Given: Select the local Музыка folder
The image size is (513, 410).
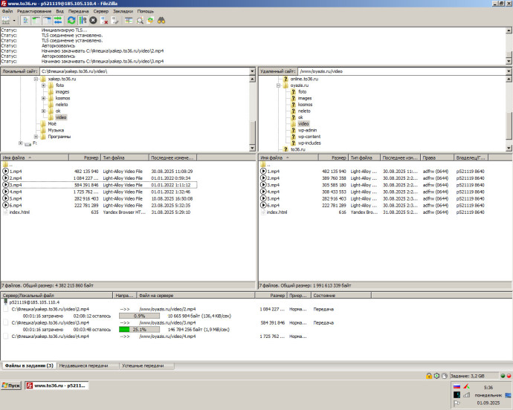Looking at the screenshot, I should click(x=56, y=130).
